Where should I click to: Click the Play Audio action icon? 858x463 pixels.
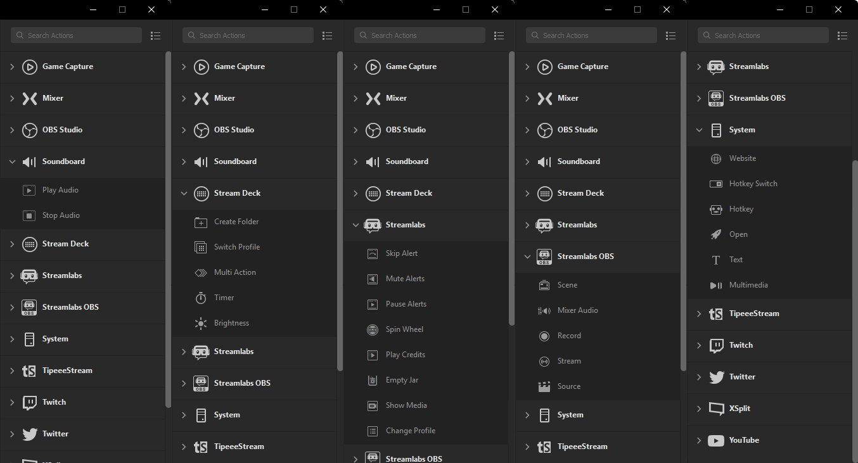click(x=29, y=190)
